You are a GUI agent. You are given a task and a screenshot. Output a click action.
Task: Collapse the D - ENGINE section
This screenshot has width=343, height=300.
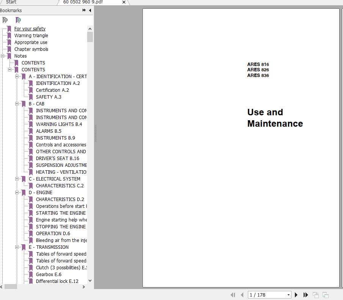[17, 193]
